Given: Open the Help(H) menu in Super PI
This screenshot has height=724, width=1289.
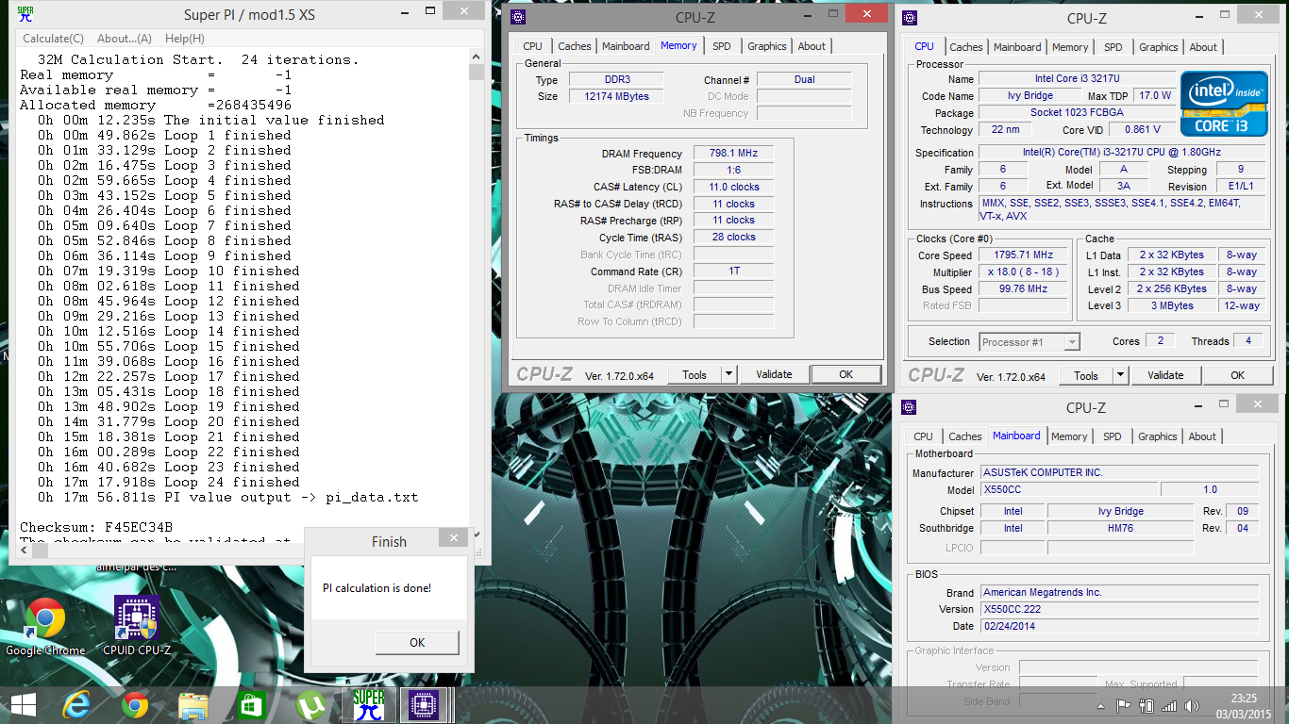Looking at the screenshot, I should coord(185,39).
